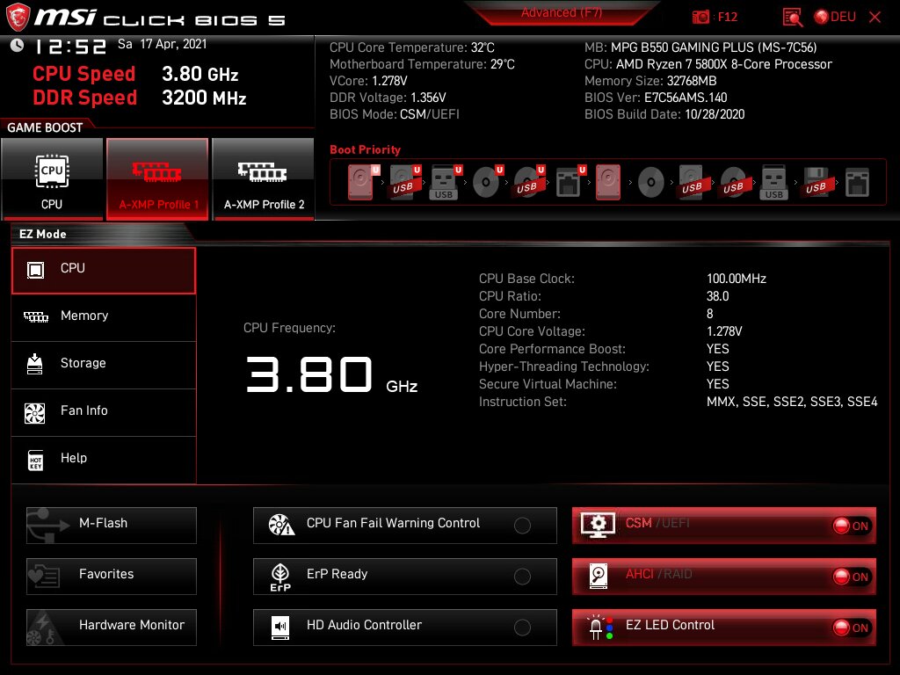Show the Storage section

click(104, 365)
